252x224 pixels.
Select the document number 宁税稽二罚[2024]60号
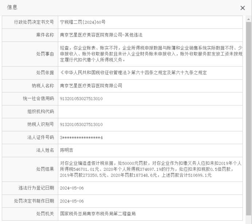(83, 22)
